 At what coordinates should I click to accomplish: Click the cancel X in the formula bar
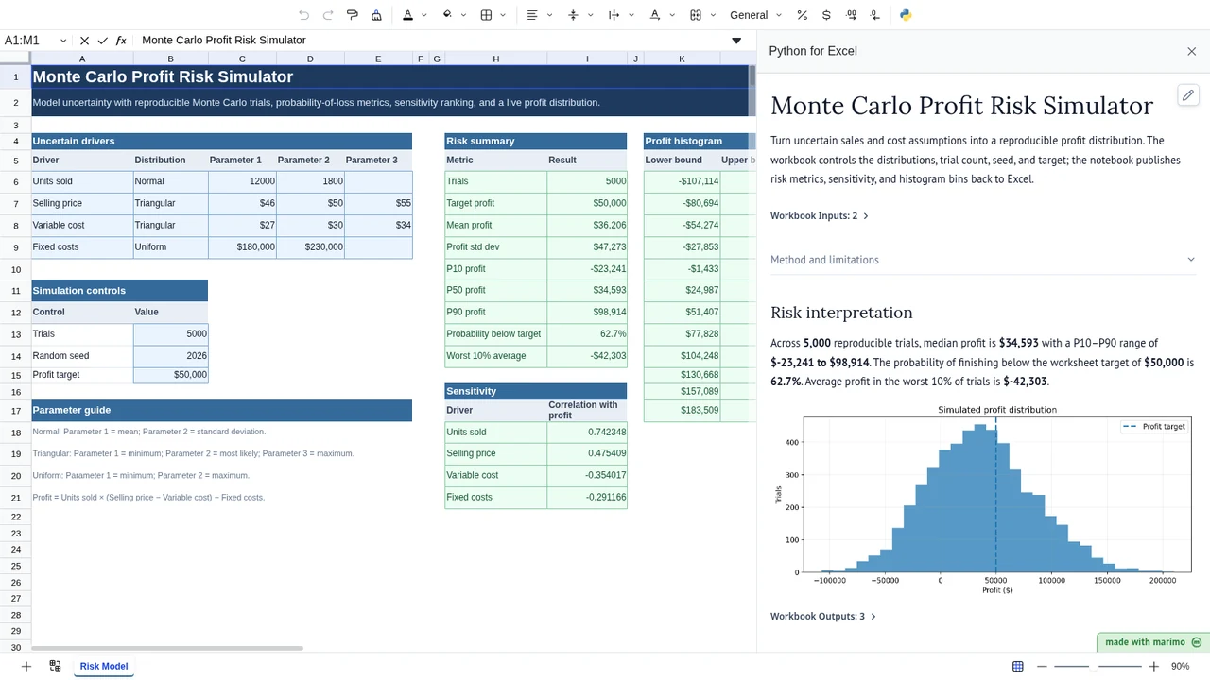click(84, 41)
